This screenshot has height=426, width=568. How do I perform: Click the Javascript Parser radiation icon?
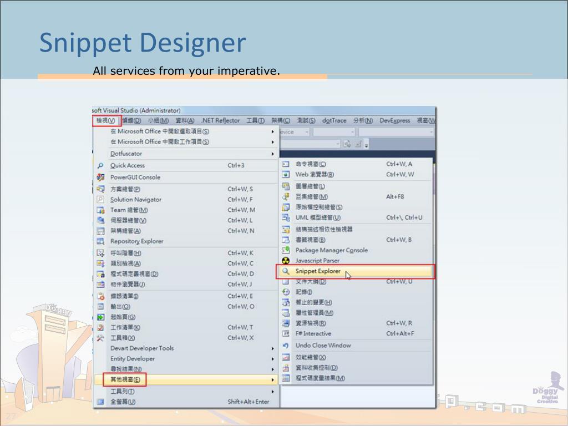(x=286, y=261)
